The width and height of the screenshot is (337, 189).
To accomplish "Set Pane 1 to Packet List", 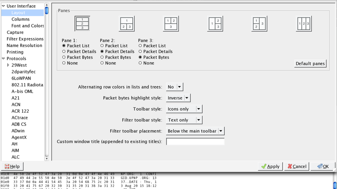I will [76, 46].
